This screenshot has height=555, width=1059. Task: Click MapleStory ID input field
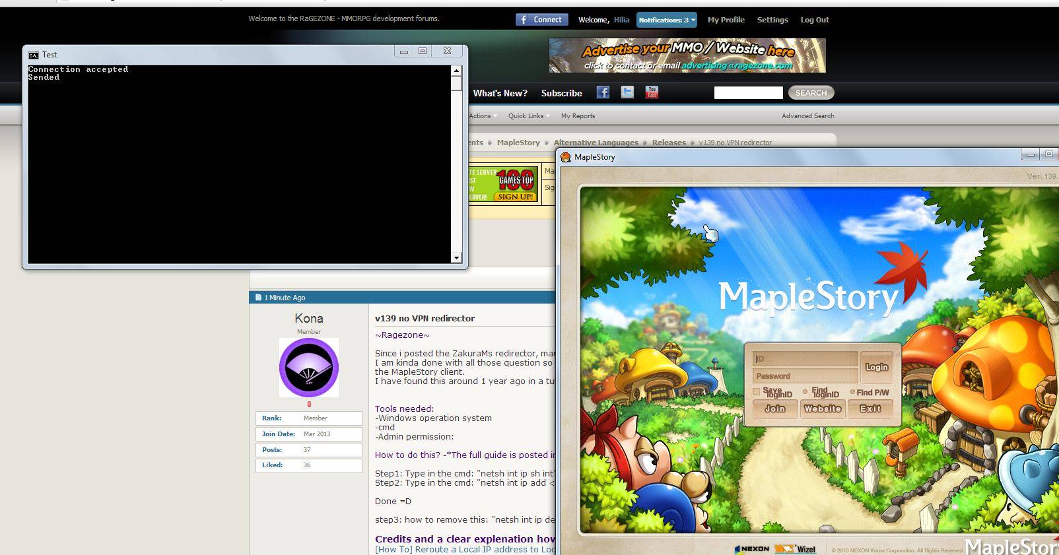tap(805, 358)
